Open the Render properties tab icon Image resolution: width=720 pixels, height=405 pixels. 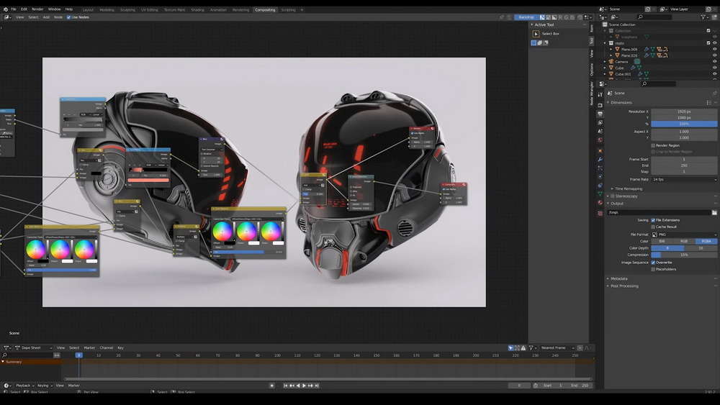click(600, 105)
